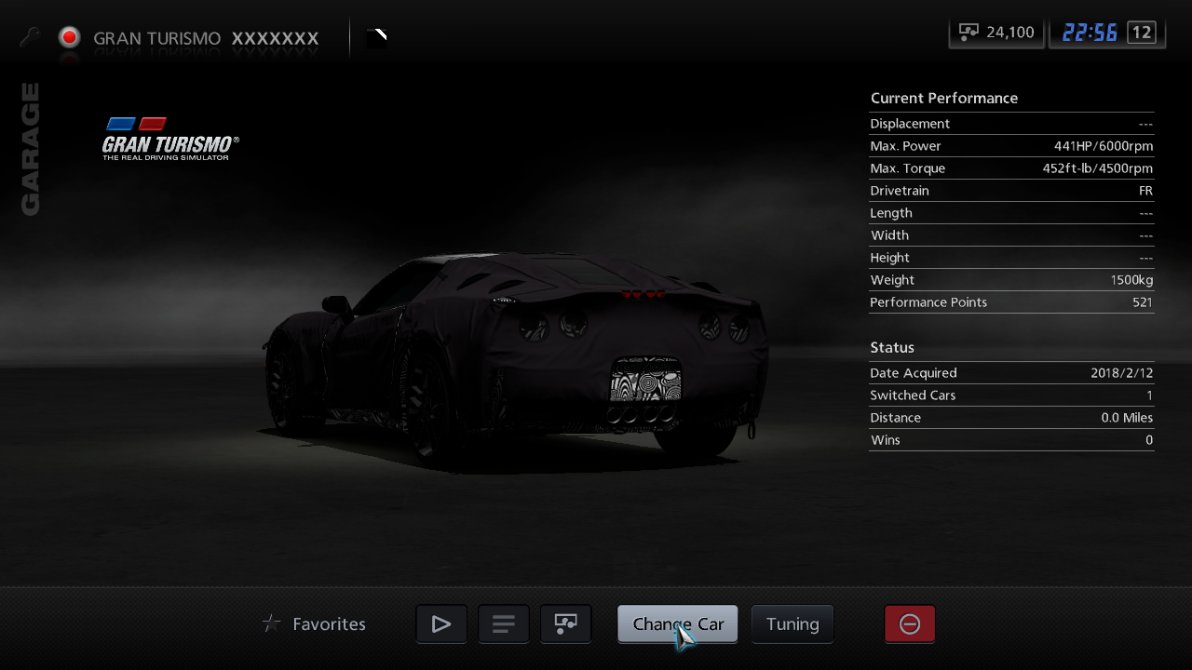
Task: Click the 22:56 digital clock
Action: tap(1090, 33)
